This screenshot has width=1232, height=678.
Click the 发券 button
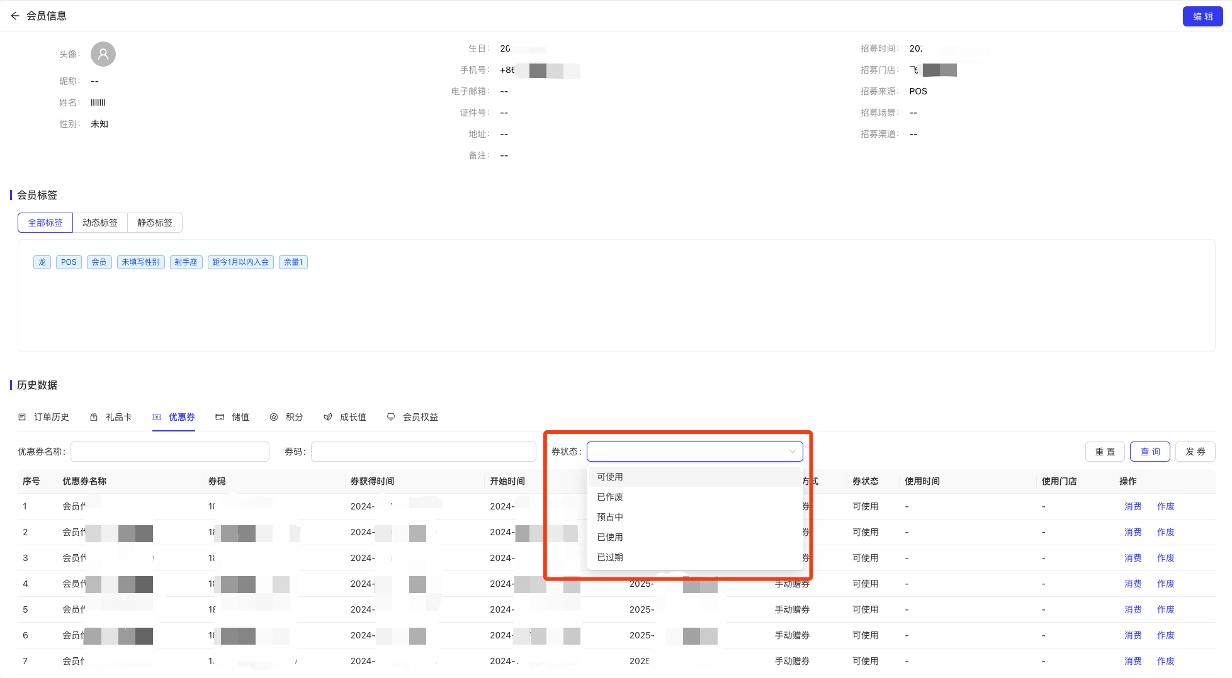coord(1195,452)
